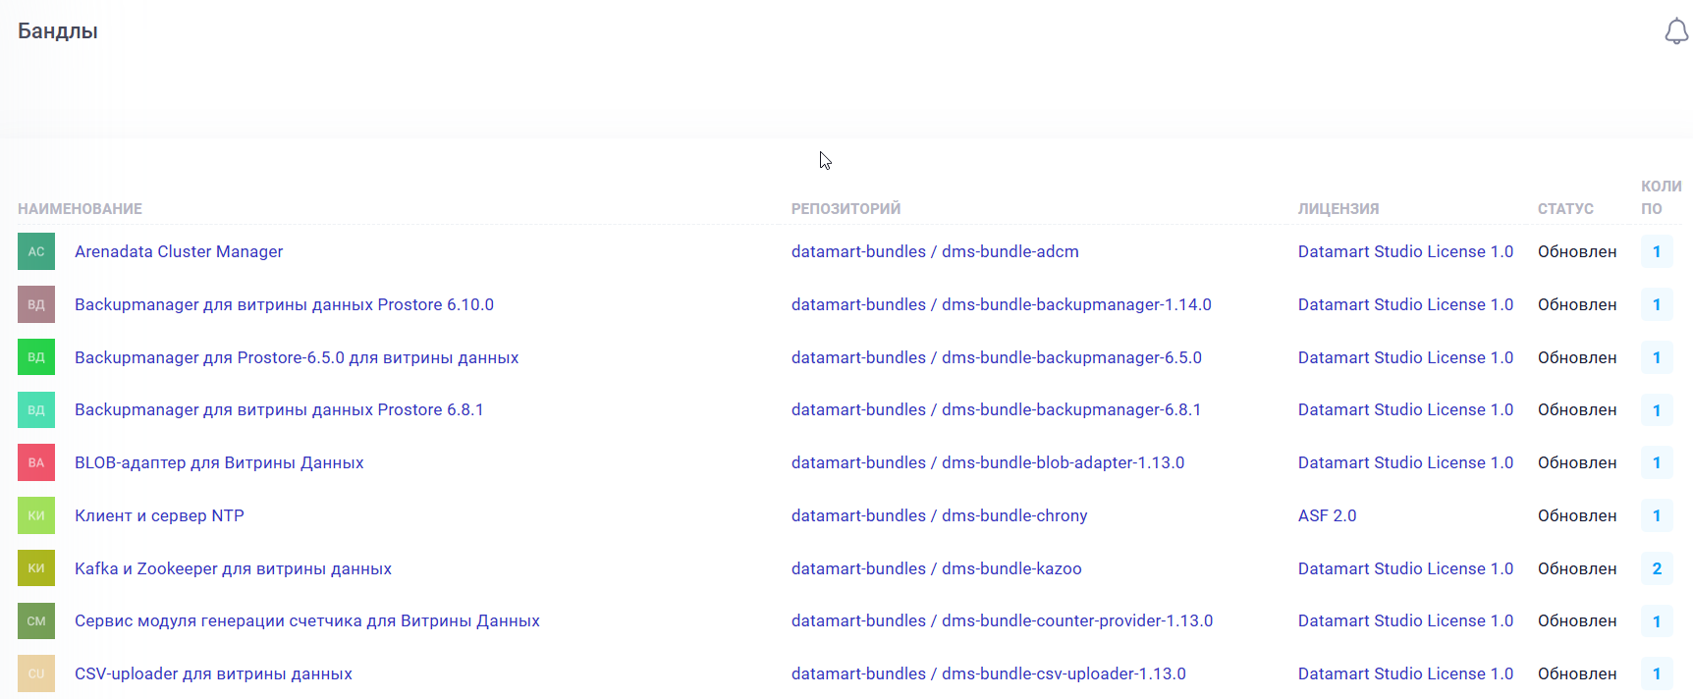Viewport: 1693px width, 699px height.
Task: Click the red BA avatar icon
Action: click(x=36, y=462)
